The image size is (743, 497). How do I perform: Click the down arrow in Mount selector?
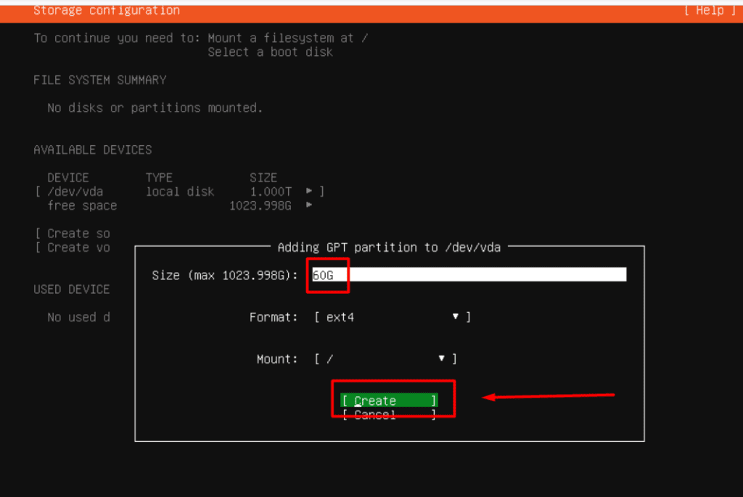click(x=441, y=359)
